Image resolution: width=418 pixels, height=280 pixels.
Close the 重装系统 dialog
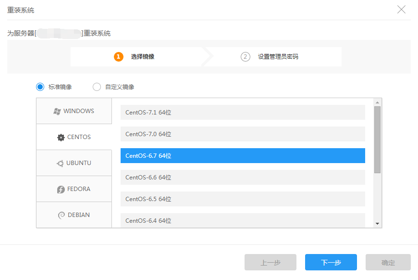[x=401, y=10]
